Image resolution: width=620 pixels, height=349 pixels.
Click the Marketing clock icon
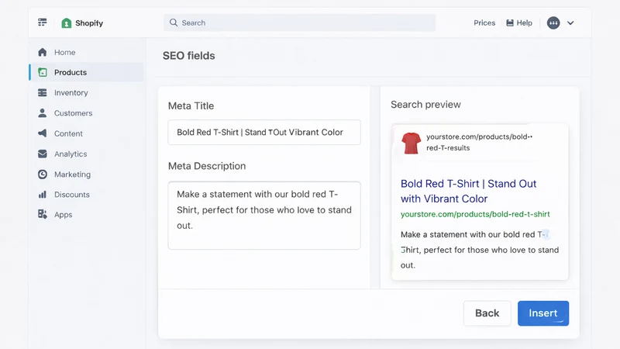coord(43,174)
